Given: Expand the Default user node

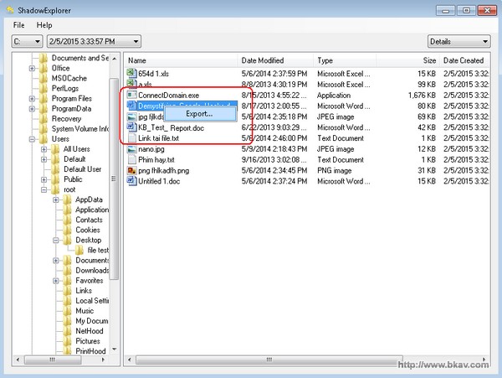Looking at the screenshot, I should click(44, 159).
